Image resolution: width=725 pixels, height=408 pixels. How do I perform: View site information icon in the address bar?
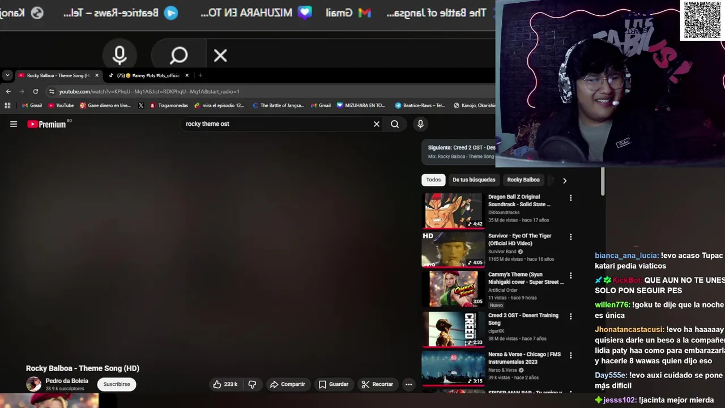pos(52,91)
